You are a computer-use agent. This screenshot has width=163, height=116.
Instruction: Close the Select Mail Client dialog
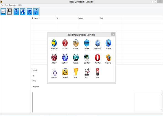click(x=113, y=34)
